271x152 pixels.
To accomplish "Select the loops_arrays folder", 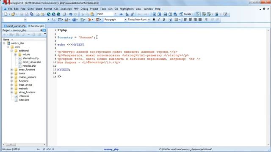I will pyautogui.click(x=25, y=85).
